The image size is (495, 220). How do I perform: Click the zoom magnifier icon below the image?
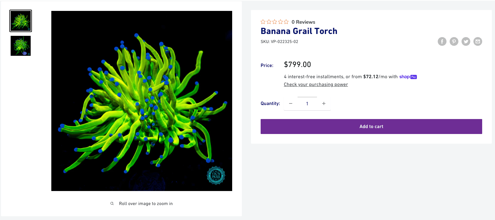click(112, 203)
